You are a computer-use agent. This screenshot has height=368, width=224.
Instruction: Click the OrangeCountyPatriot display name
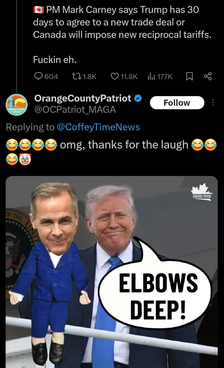83,98
